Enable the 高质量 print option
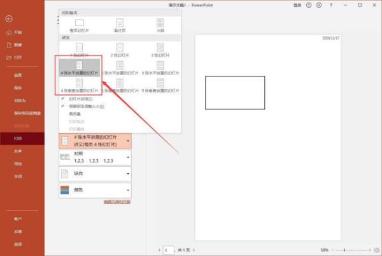Screen dimensions: 382x256 (74, 113)
